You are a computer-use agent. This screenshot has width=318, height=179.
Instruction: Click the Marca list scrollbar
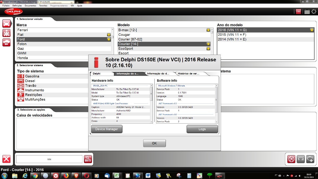point(112,37)
